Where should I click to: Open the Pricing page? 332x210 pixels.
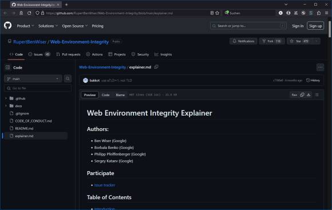coord(98,26)
